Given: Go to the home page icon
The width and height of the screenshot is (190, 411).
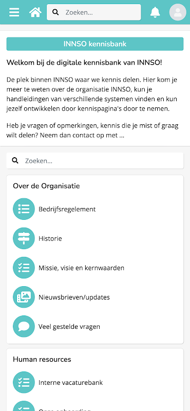Looking at the screenshot, I should pos(35,12).
